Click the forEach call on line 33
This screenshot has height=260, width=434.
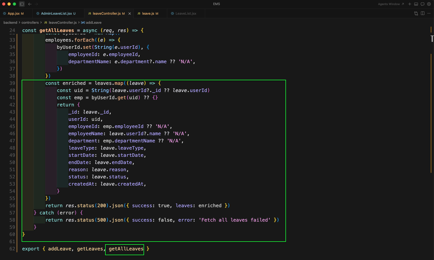(84, 40)
